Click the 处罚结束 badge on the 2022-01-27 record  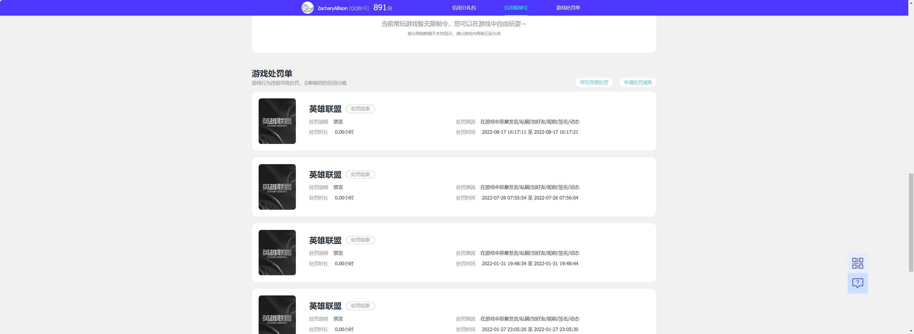tap(360, 306)
